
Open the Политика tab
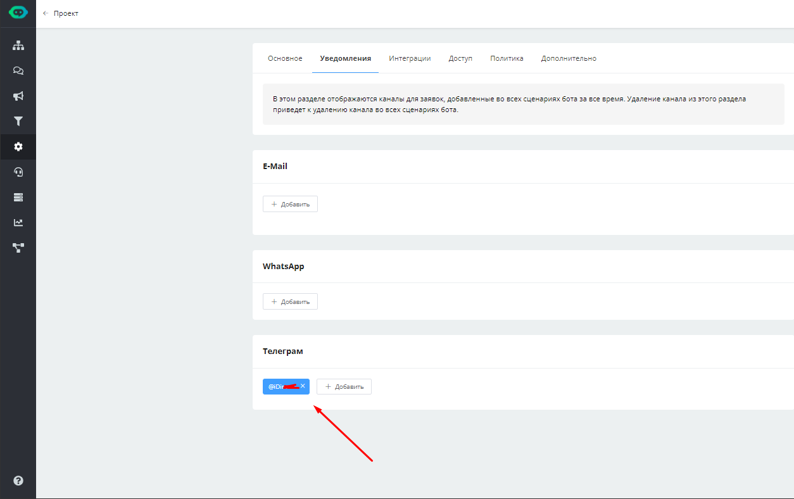pyautogui.click(x=507, y=58)
